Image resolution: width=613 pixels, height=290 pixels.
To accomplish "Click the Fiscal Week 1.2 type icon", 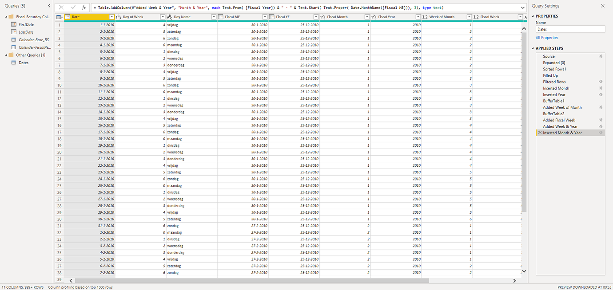I will coord(476,17).
